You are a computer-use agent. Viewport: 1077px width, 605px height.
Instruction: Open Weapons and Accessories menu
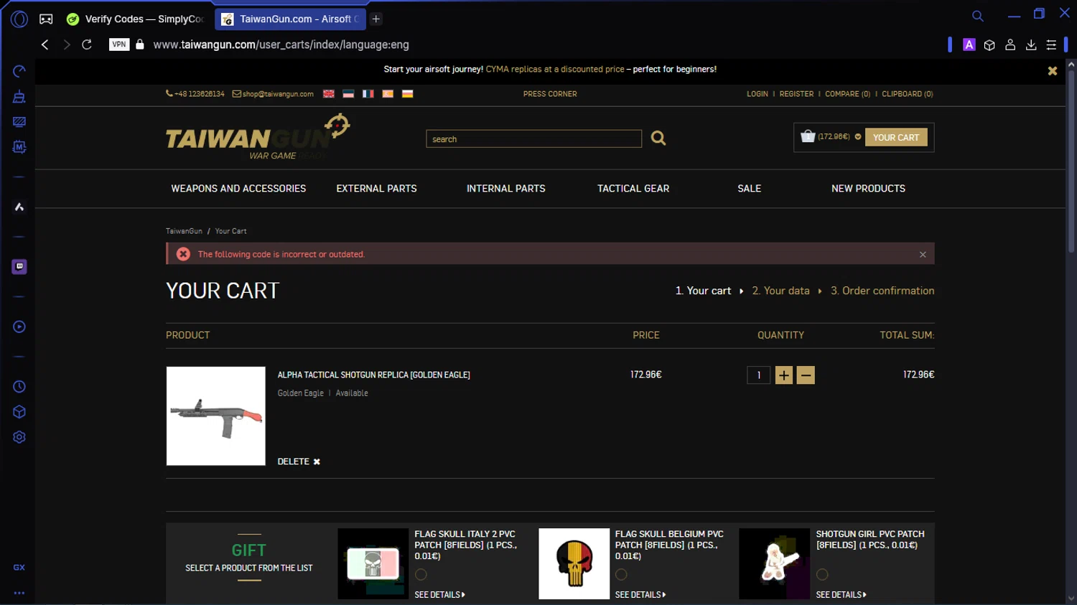238,189
